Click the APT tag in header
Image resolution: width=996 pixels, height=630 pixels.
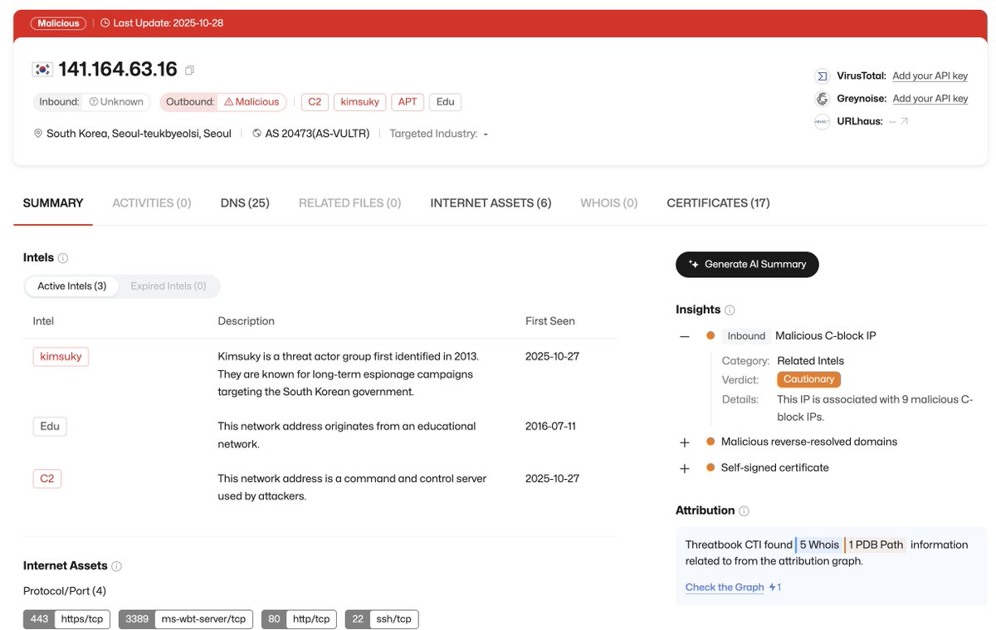[408, 101]
